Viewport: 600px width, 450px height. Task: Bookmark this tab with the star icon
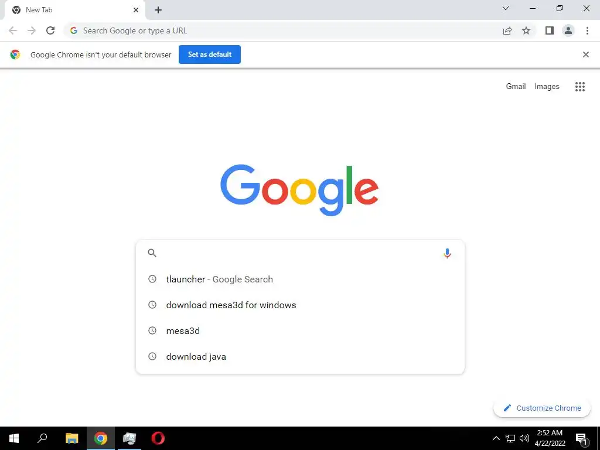[526, 30]
